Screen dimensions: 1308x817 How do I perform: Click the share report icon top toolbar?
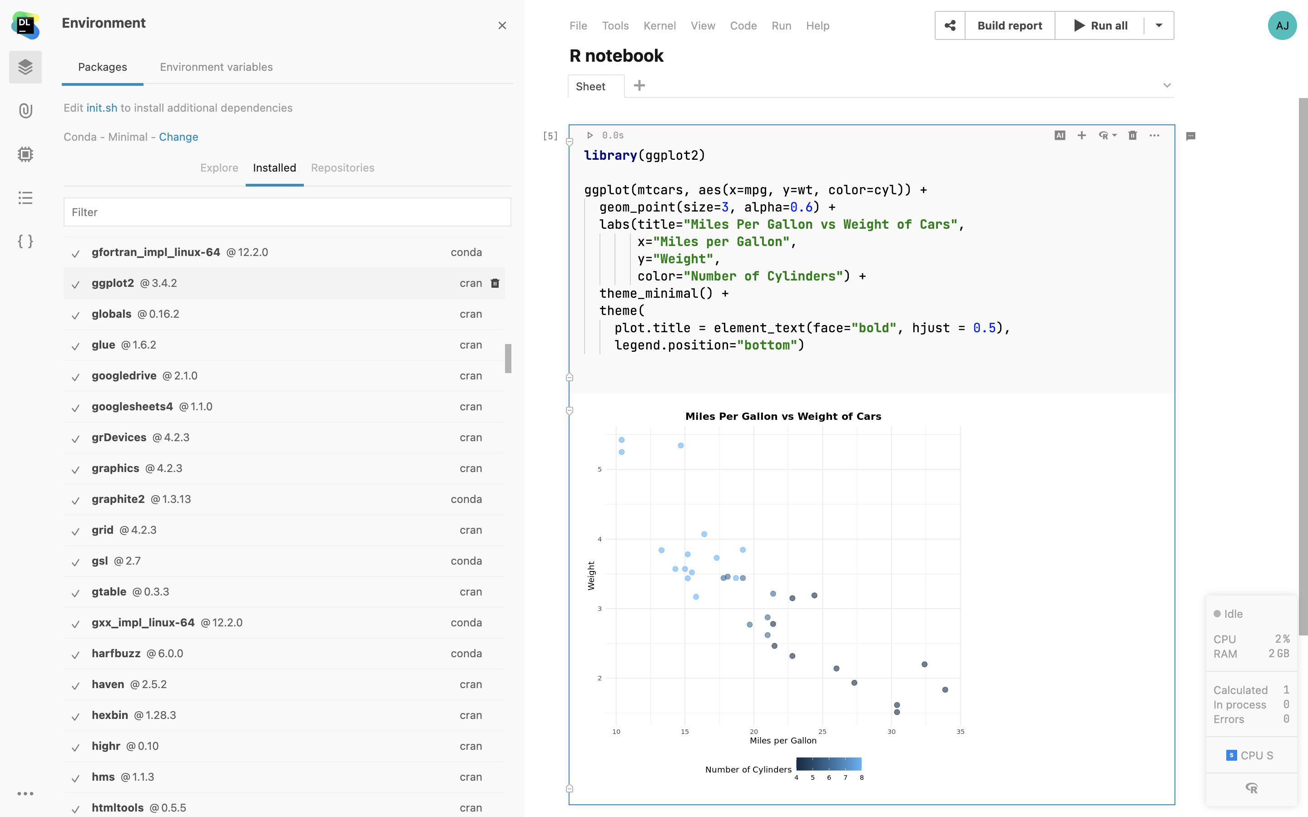(950, 25)
